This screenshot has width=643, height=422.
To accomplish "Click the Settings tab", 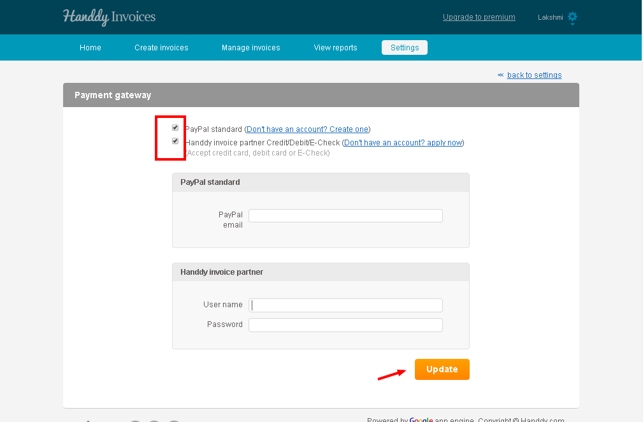I will [x=404, y=48].
